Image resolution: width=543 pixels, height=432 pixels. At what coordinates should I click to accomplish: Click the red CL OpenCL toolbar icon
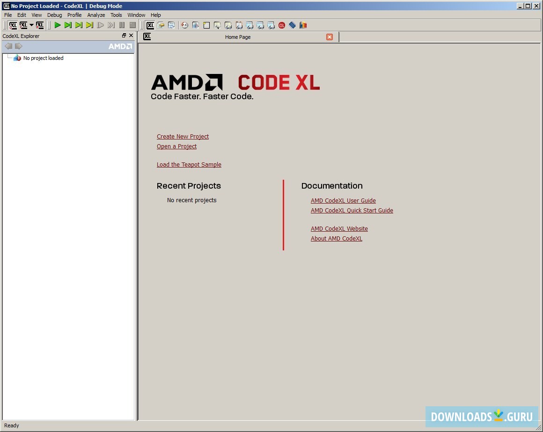[282, 25]
